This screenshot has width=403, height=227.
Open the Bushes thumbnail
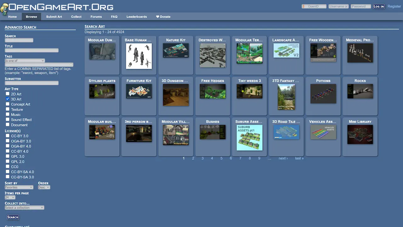[213, 132]
